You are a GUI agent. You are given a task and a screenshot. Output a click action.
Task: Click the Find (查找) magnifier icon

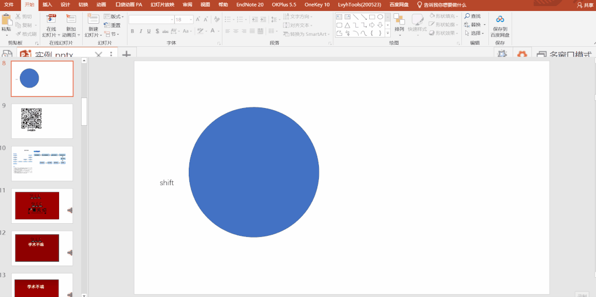point(467,17)
